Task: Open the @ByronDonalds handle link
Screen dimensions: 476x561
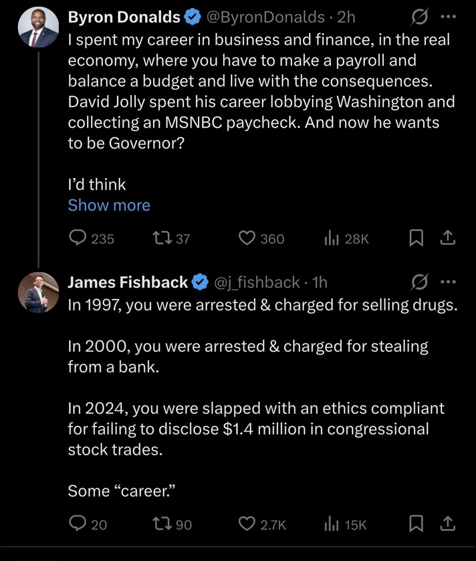Action: click(x=265, y=17)
